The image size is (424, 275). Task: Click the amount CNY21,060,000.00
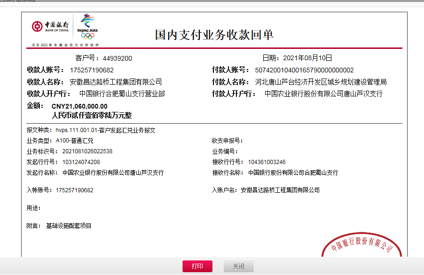click(x=79, y=106)
